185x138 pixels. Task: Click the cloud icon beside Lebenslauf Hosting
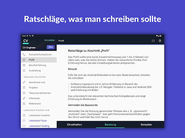(24, 126)
